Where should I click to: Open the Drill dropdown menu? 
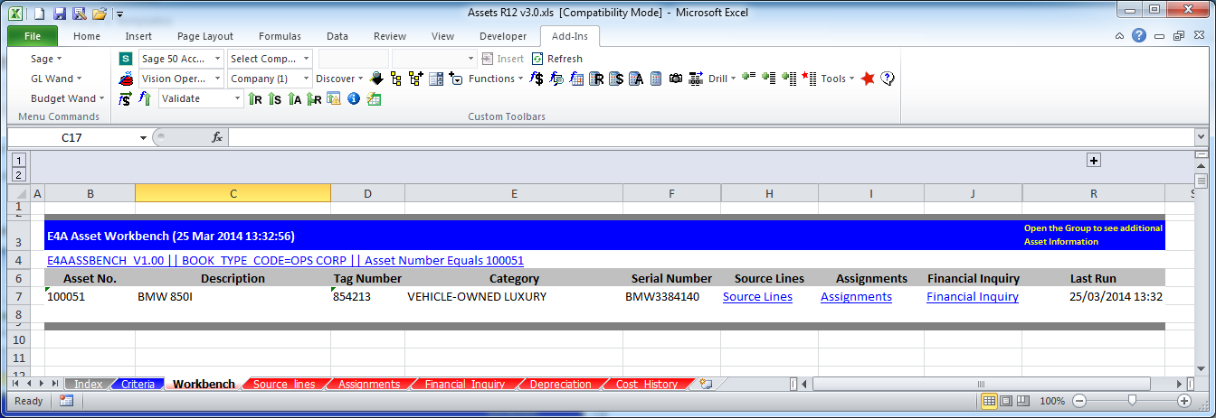click(721, 79)
